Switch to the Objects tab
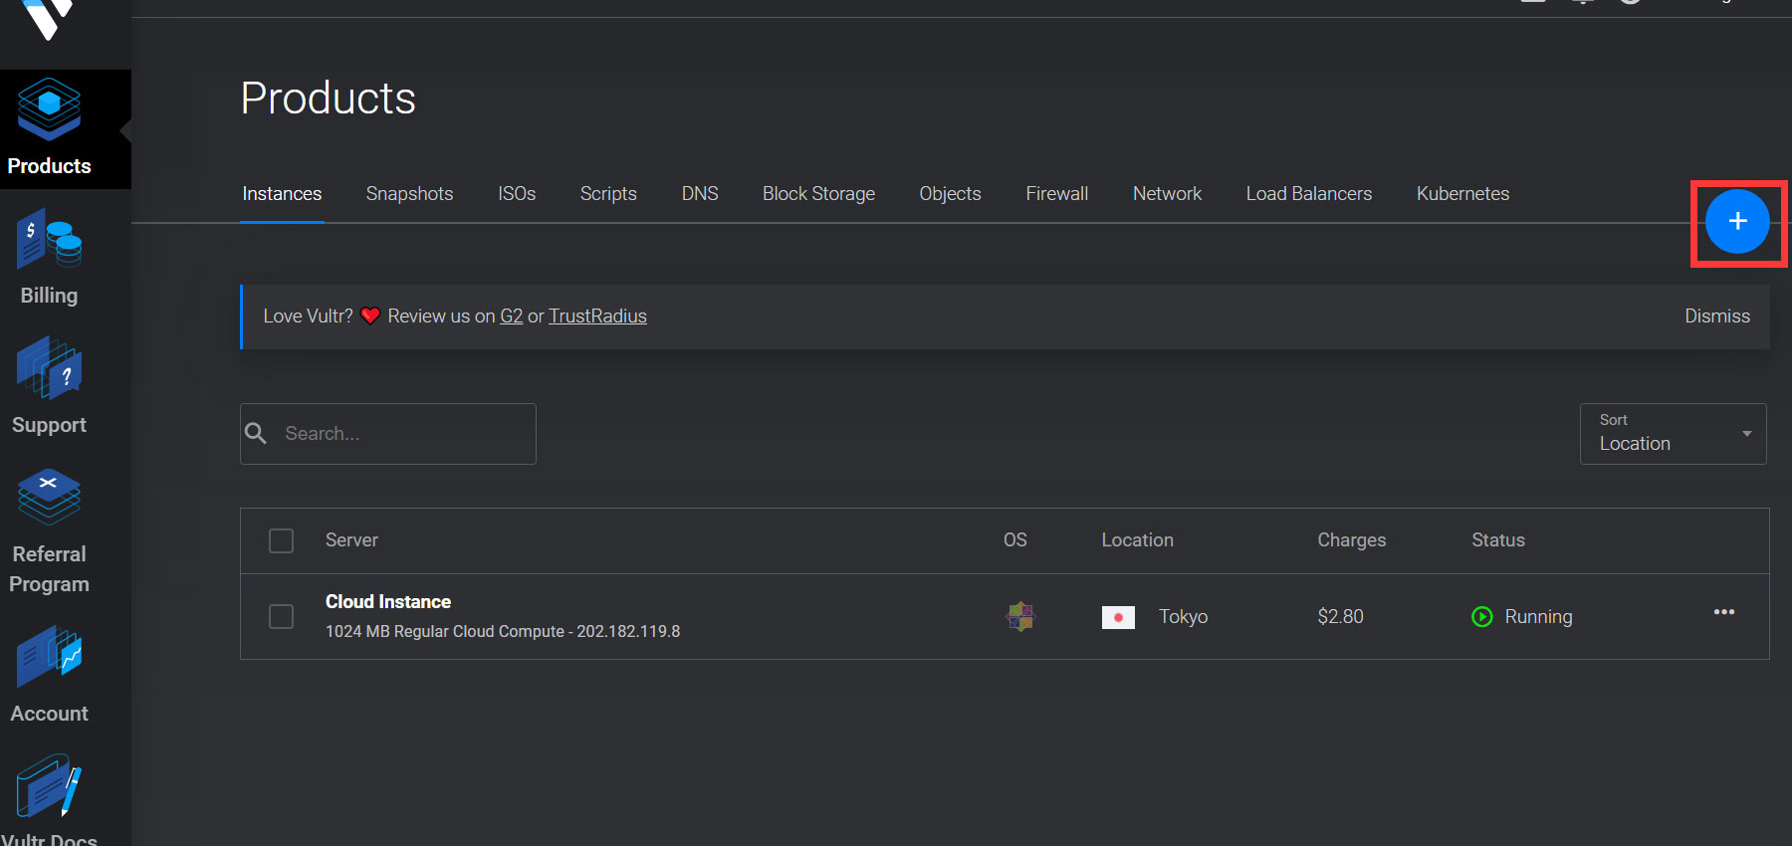Screen dimensions: 1792x846 (950, 193)
